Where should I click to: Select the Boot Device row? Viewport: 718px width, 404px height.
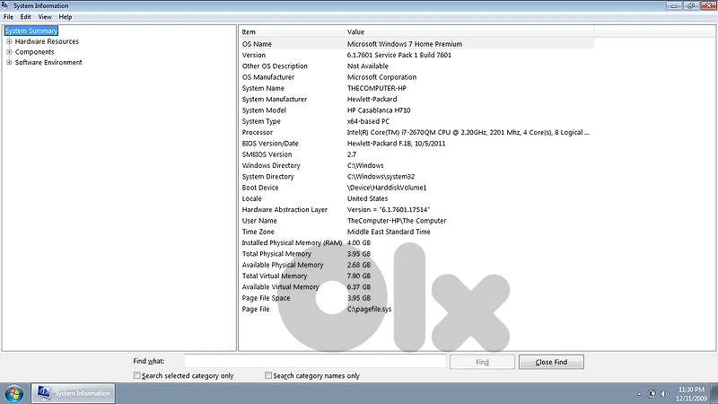coord(416,188)
